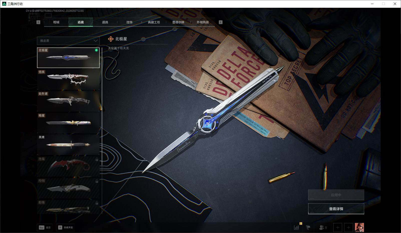Minimize the 三角洲行动 window
The width and height of the screenshot is (401, 233).
pos(372,4)
